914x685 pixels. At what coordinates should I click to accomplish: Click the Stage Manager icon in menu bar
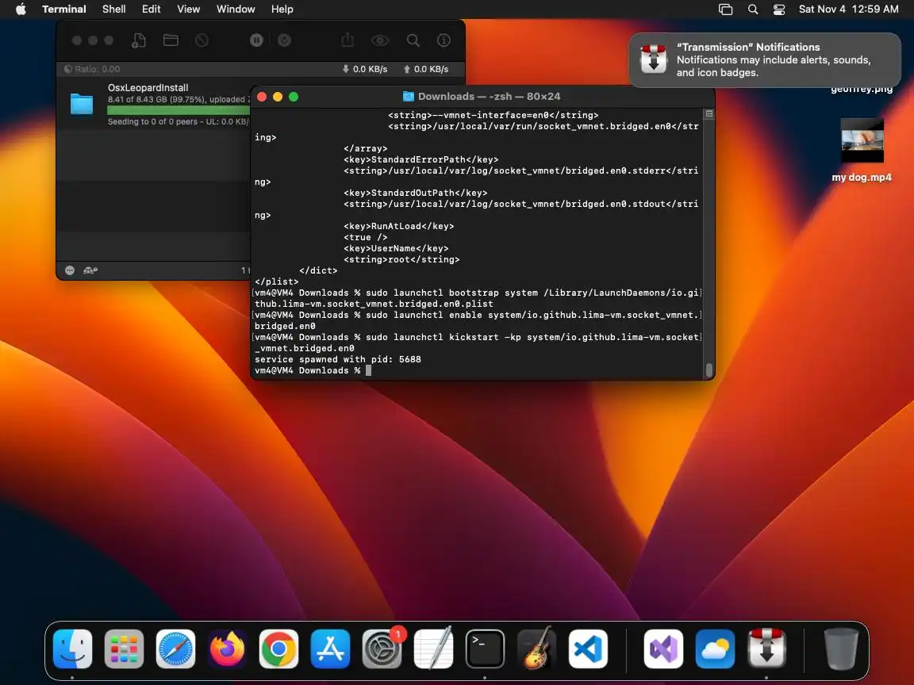click(x=725, y=10)
